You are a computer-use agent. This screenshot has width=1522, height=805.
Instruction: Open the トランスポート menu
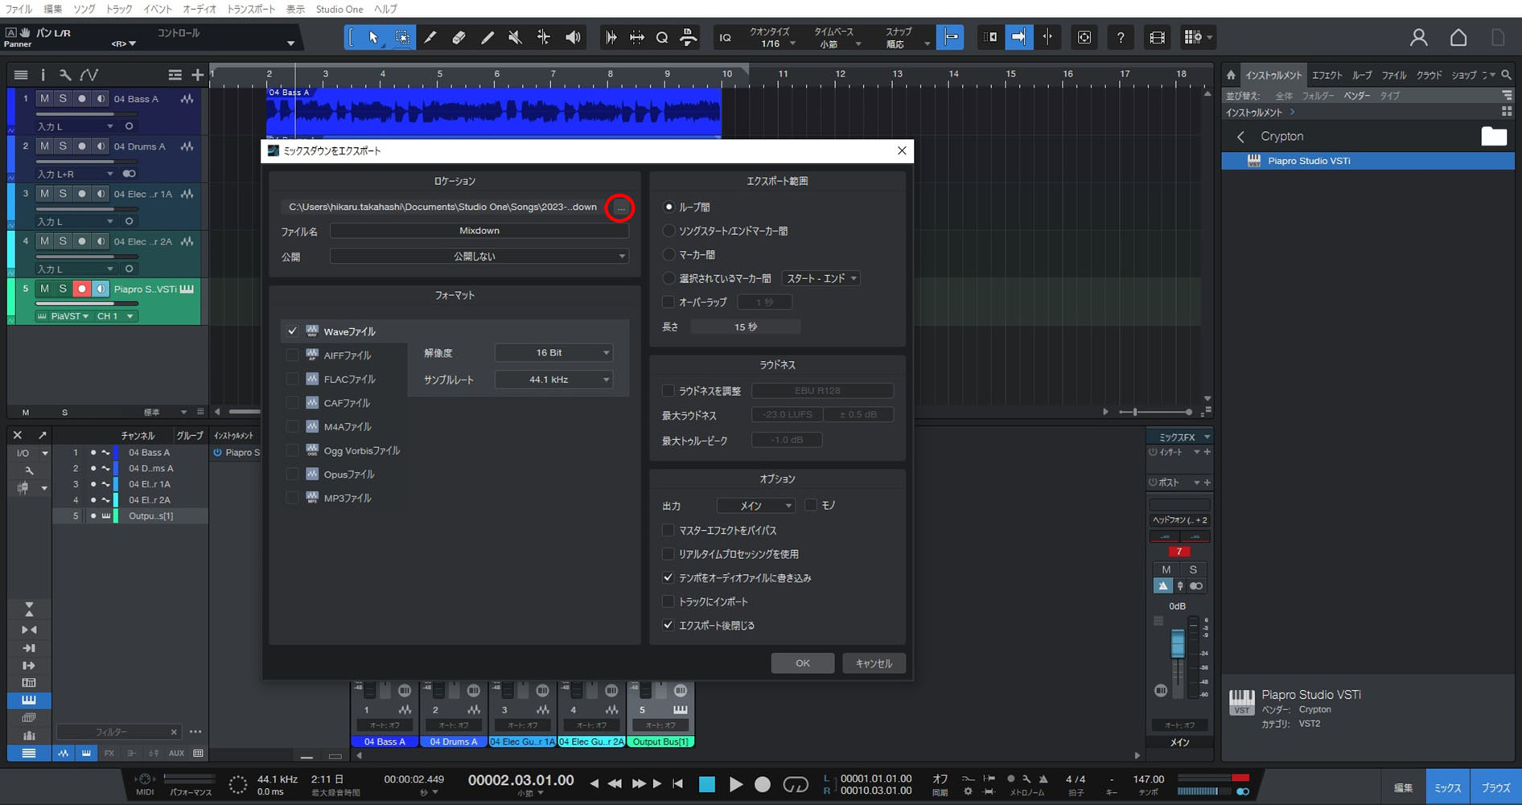pos(250,9)
